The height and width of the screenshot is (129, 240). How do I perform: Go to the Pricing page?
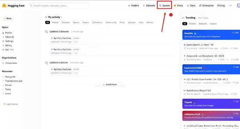(221, 6)
